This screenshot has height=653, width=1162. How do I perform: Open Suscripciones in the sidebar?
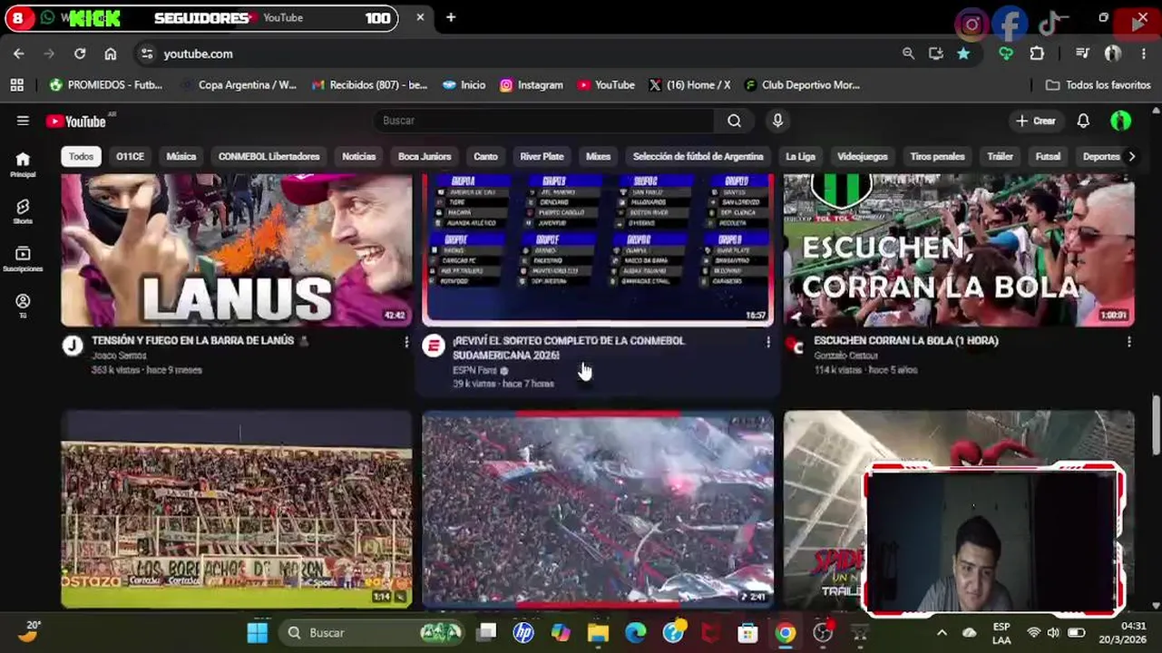tap(23, 258)
